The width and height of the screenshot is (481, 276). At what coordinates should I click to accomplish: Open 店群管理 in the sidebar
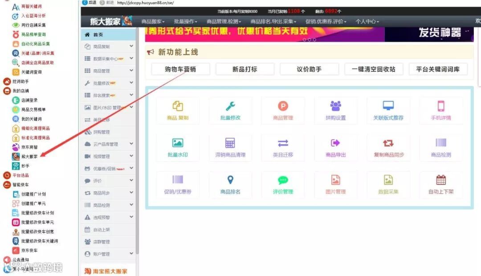coord(108,242)
